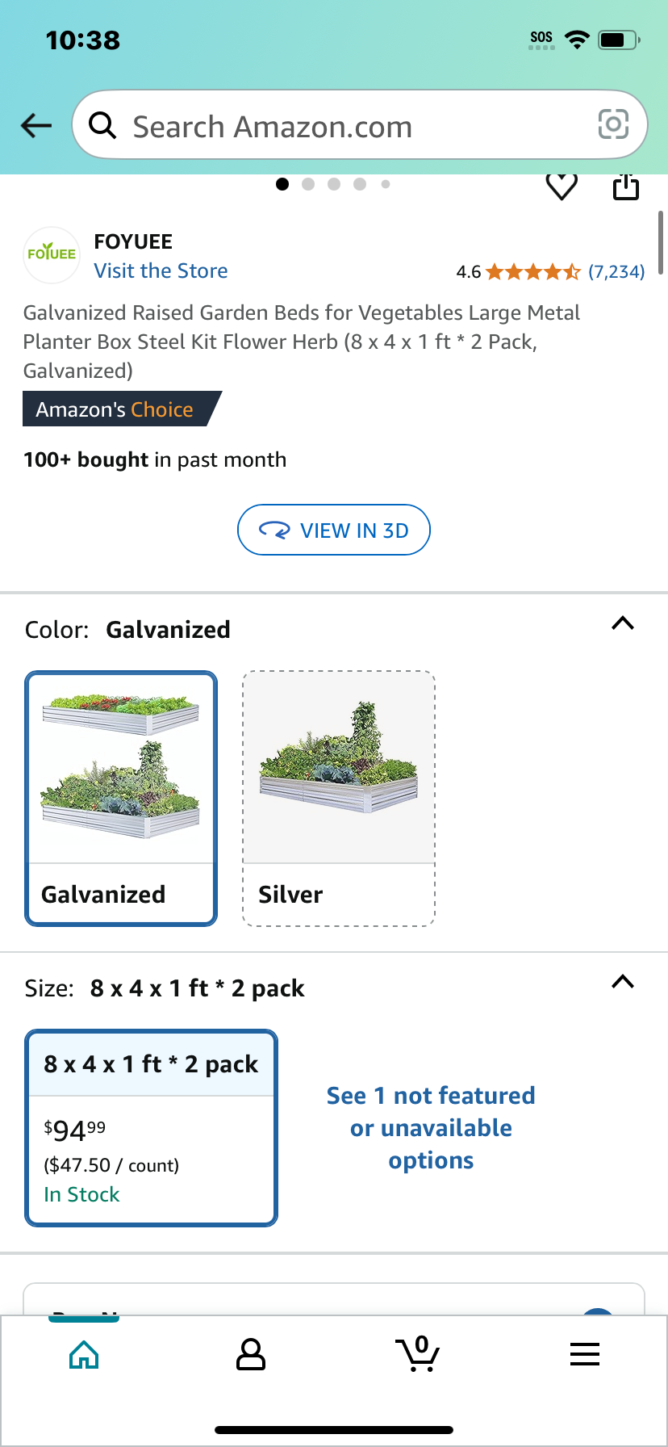Click the Visit the Store link
This screenshot has height=1447, width=668.
tap(161, 271)
